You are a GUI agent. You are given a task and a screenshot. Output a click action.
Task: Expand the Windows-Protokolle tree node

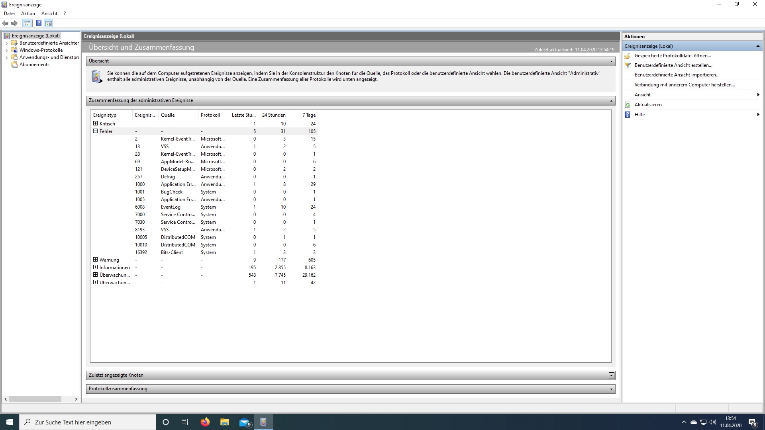click(x=6, y=50)
